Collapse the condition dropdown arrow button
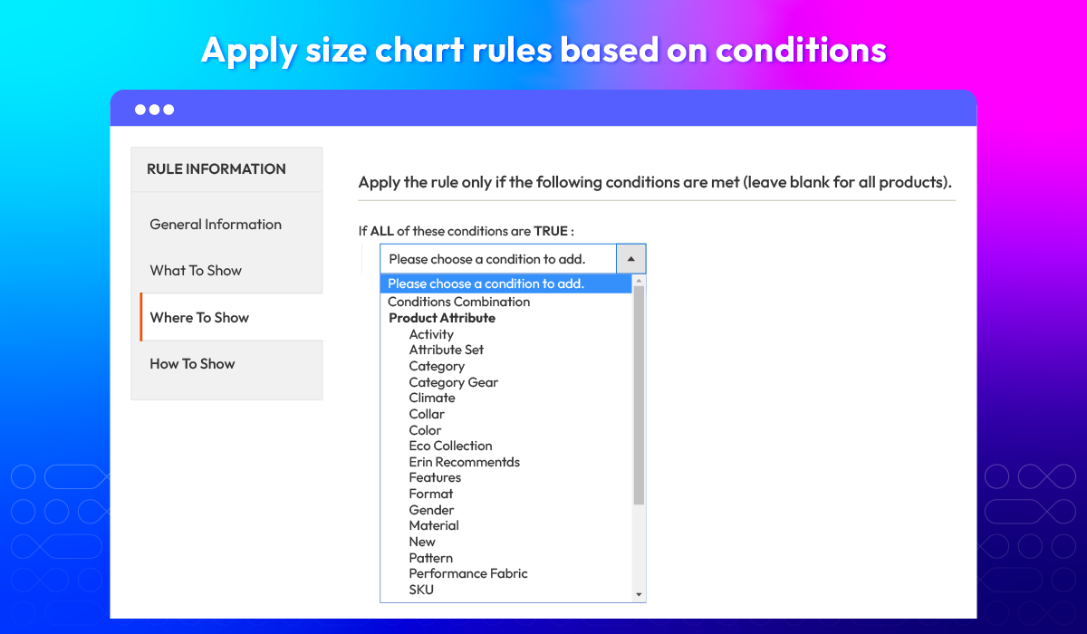This screenshot has width=1087, height=634. point(630,259)
